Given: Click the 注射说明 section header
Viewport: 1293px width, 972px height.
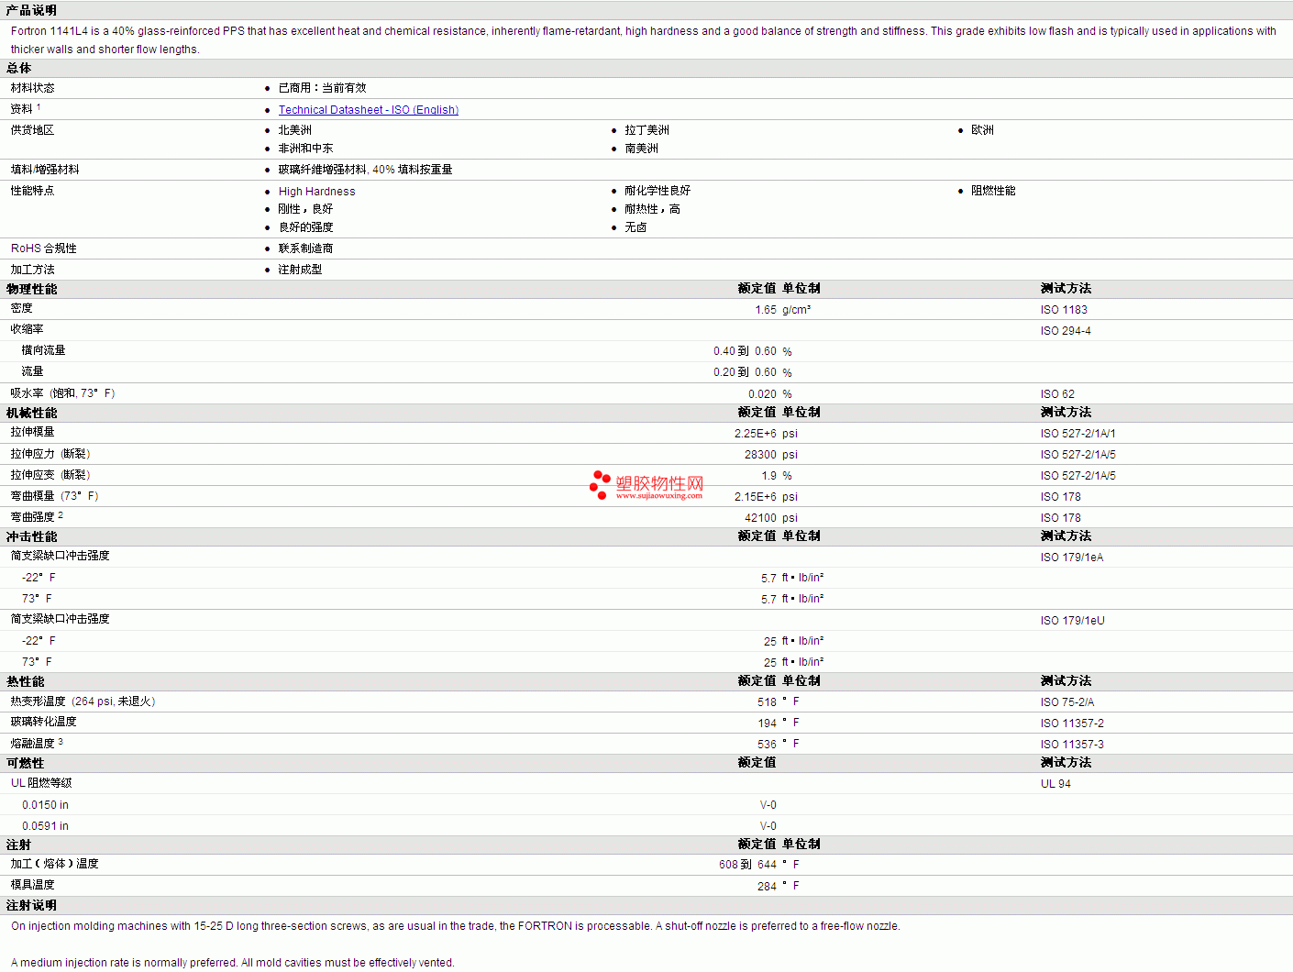Looking at the screenshot, I should coord(31,905).
